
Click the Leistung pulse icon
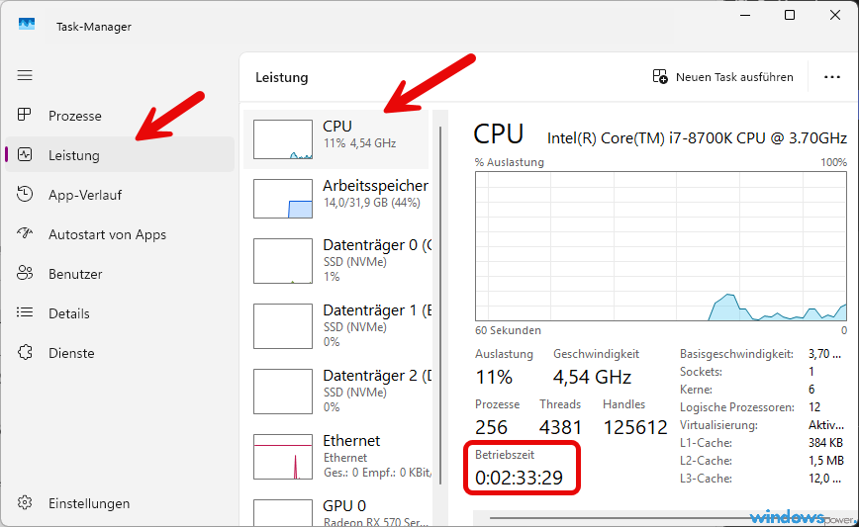pyautogui.click(x=25, y=154)
